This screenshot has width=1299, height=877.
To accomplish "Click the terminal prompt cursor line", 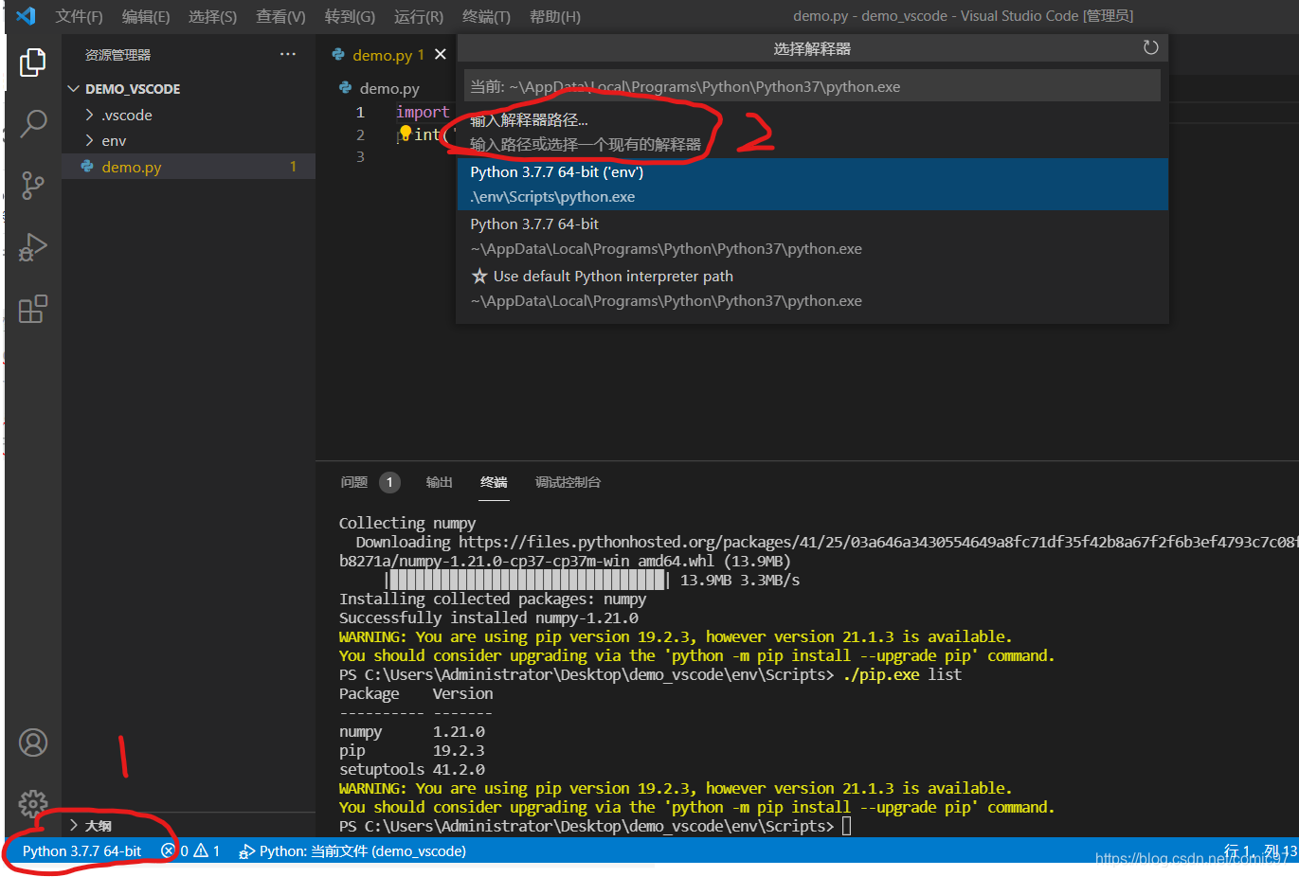I will click(x=595, y=826).
